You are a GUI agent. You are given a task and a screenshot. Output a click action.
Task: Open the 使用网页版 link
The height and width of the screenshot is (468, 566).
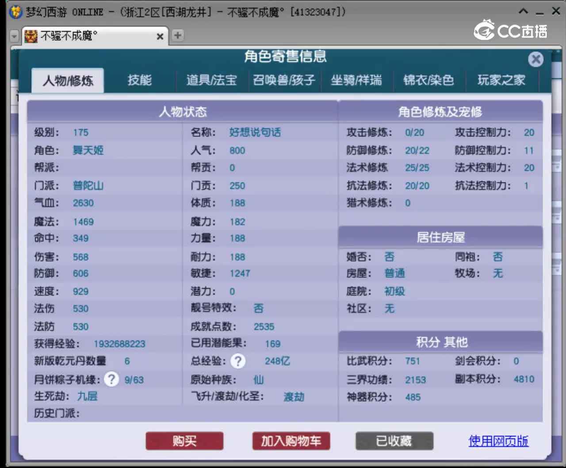498,441
